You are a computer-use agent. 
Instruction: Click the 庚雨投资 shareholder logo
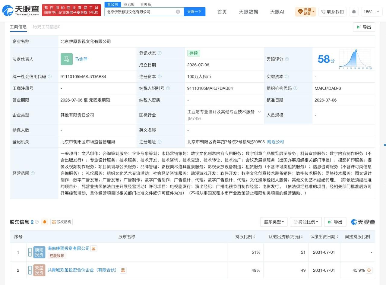click(x=39, y=252)
